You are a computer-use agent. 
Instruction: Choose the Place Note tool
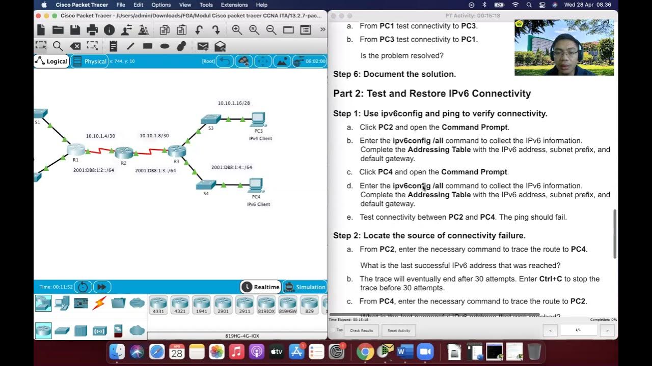[113, 46]
